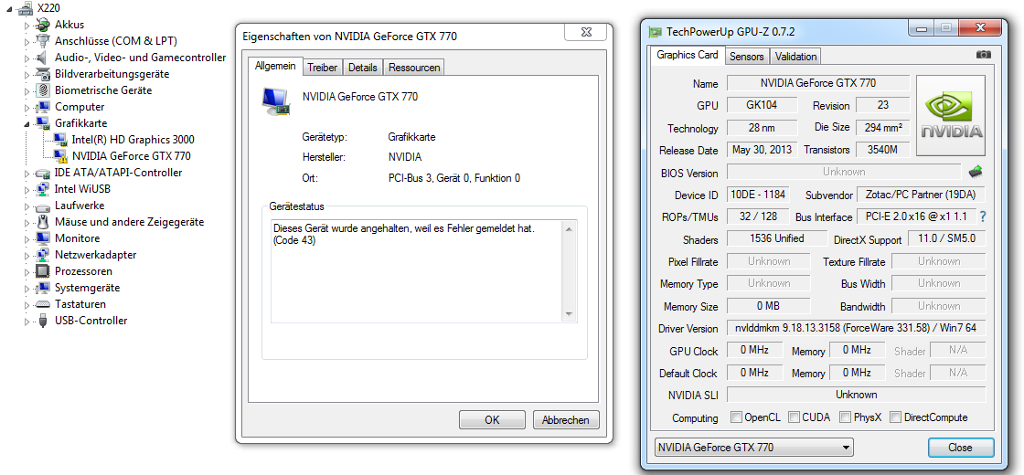Open the Validation tab in GPU-Z
The width and height of the screenshot is (1024, 475).
[x=795, y=56]
